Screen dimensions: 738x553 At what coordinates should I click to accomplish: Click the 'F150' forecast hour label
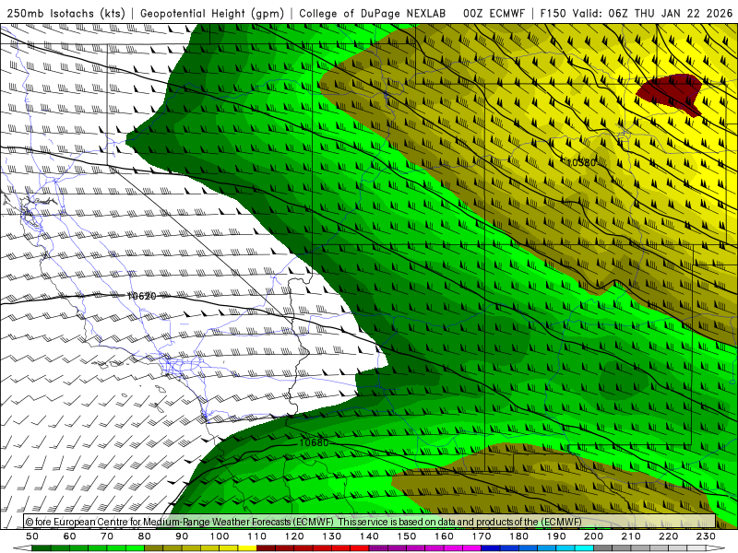553,14
